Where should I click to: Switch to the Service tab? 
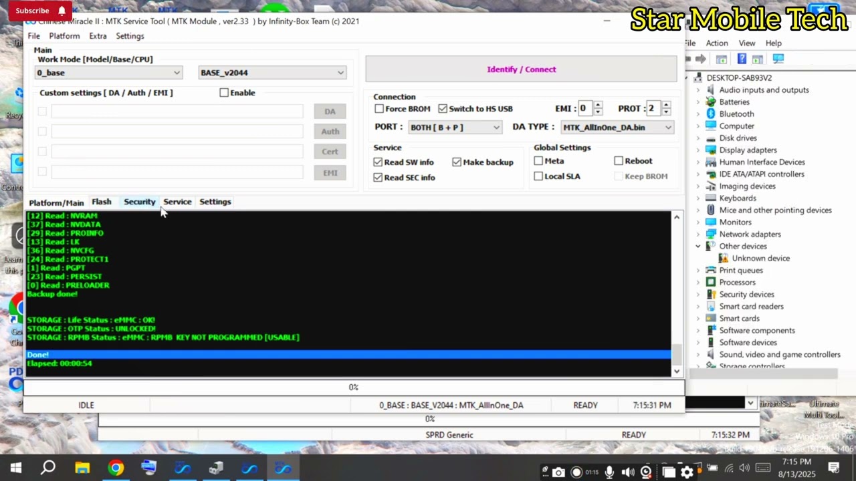point(177,202)
